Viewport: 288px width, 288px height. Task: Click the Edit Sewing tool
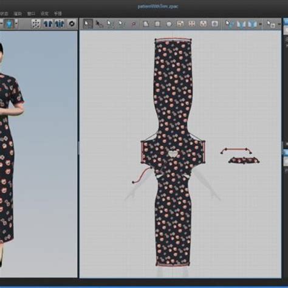coord(229,24)
